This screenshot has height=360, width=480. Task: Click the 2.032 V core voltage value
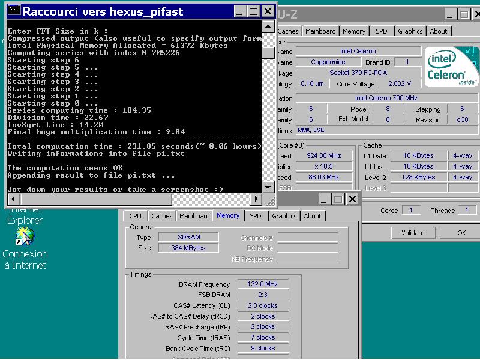tap(400, 83)
